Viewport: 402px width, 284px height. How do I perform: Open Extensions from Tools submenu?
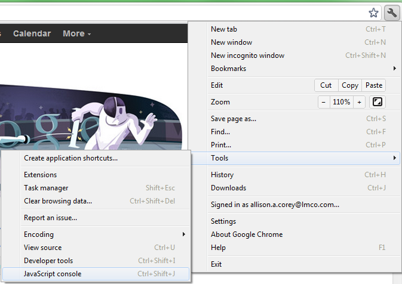[96, 175]
